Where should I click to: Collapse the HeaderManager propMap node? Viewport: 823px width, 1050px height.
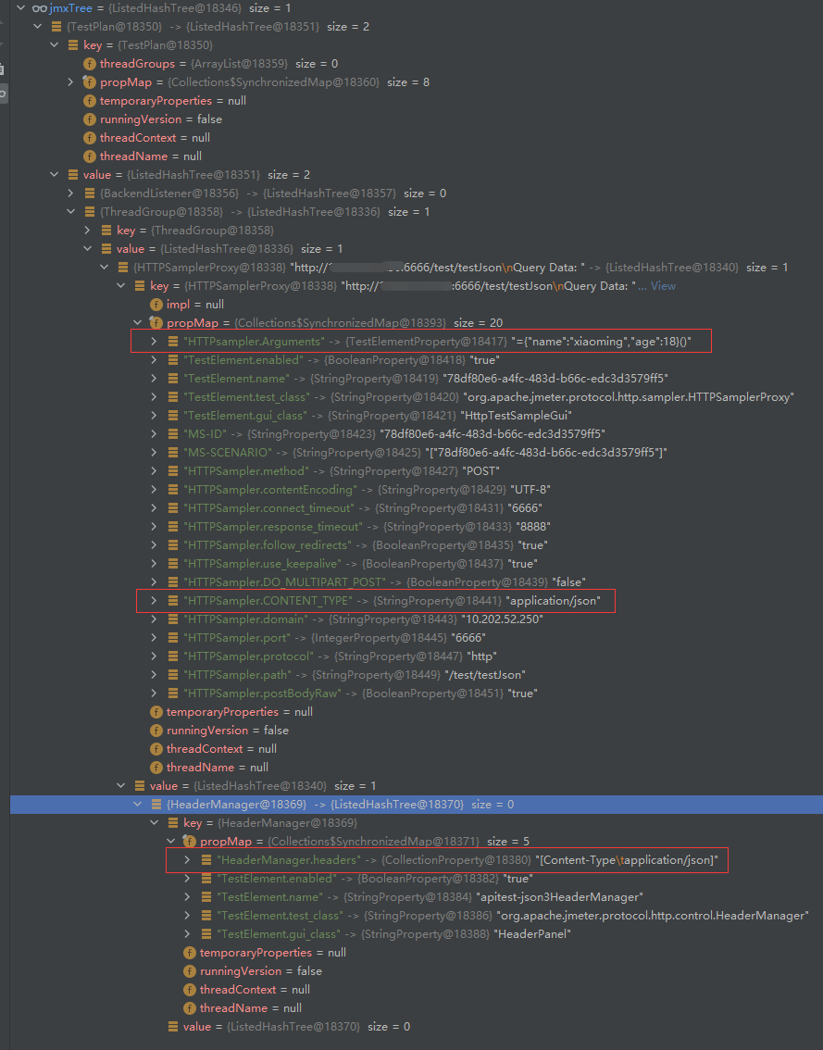pyautogui.click(x=171, y=841)
